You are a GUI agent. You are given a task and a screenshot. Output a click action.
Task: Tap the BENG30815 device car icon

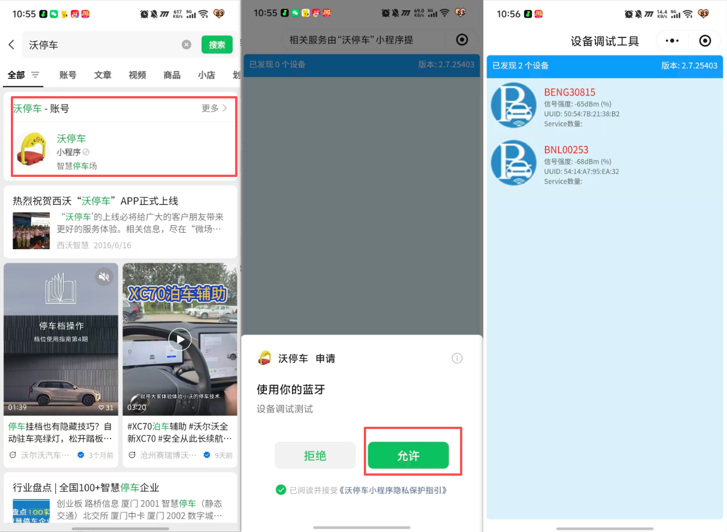[514, 105]
